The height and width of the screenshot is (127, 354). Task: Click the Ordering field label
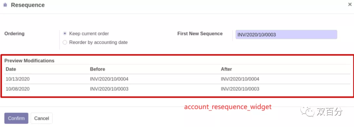(14, 34)
